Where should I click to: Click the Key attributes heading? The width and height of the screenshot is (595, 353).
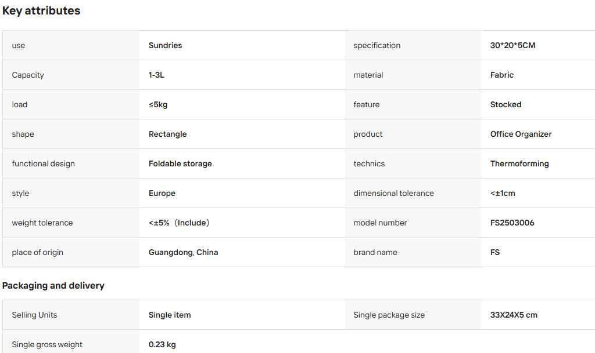(41, 10)
